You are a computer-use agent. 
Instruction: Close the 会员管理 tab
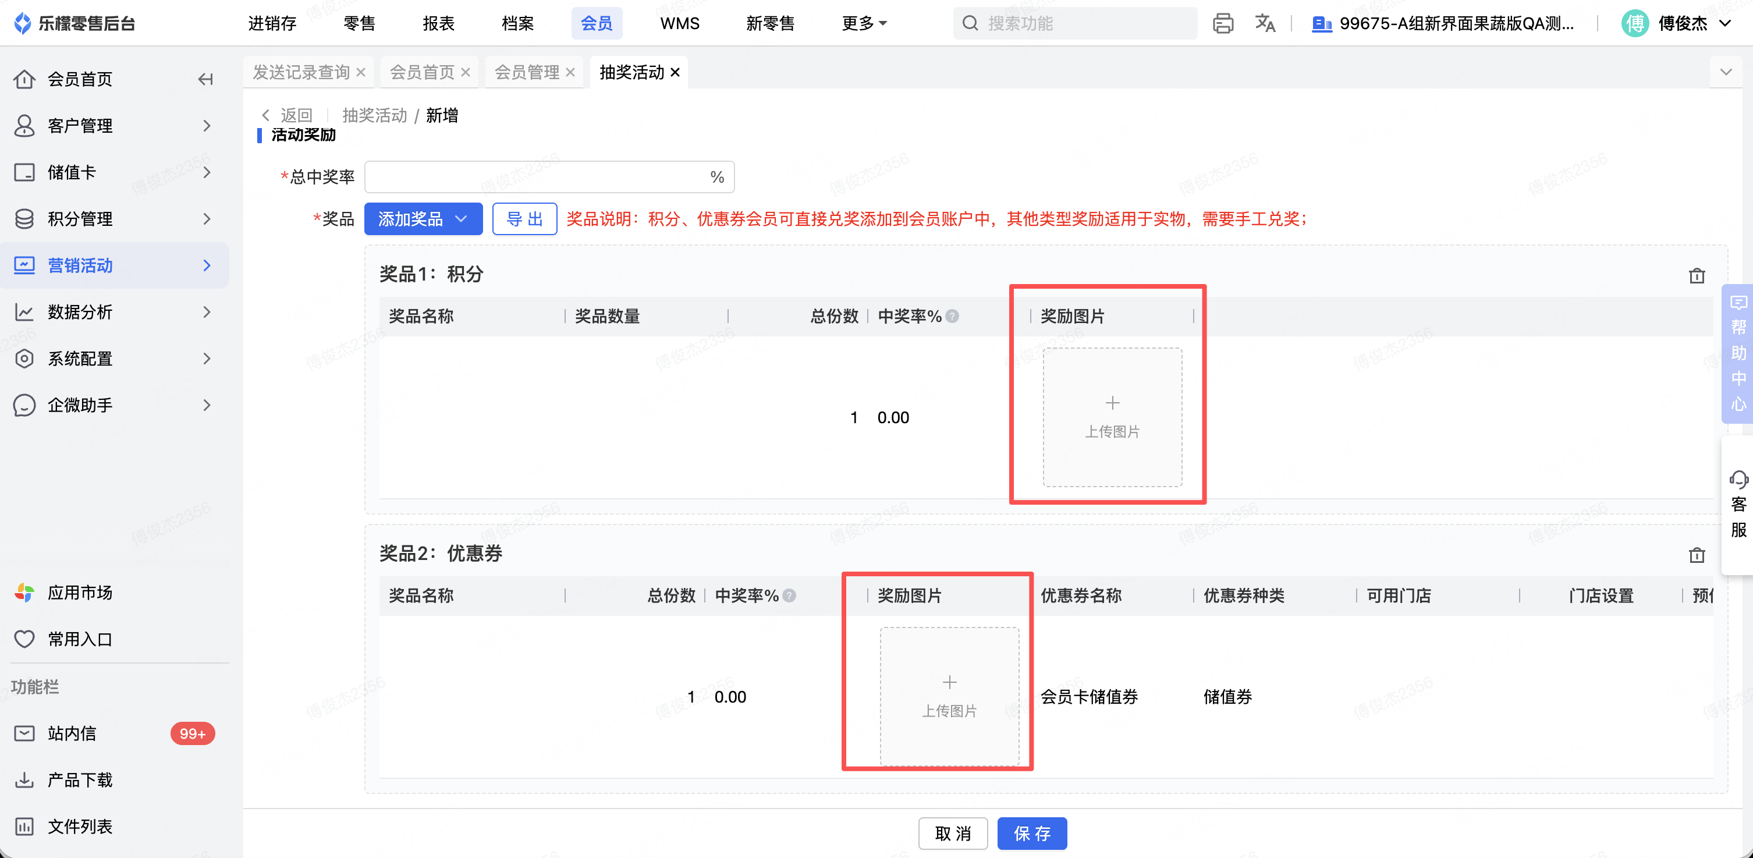[x=570, y=73]
